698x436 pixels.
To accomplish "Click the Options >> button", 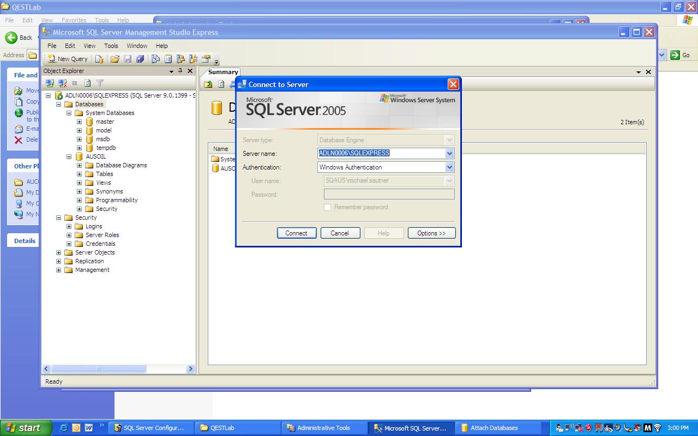I will pyautogui.click(x=431, y=233).
